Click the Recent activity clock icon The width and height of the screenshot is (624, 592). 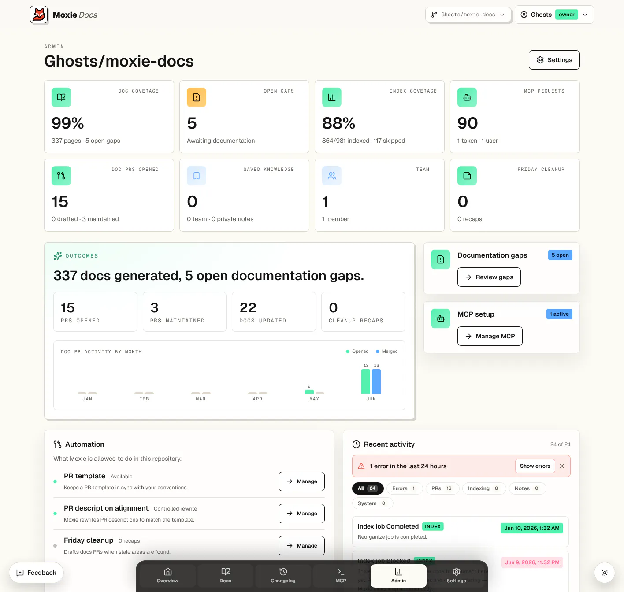click(x=356, y=444)
